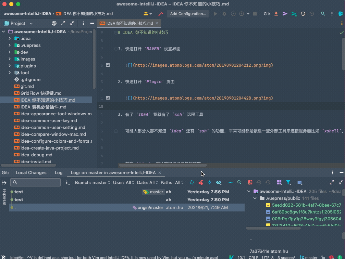Hide the Project tool window
The width and height of the screenshot is (345, 259).
click(92, 23)
